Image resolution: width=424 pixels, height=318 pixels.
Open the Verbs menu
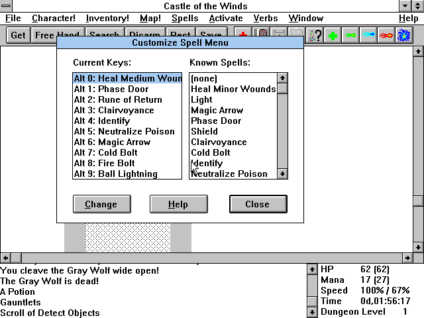(266, 19)
